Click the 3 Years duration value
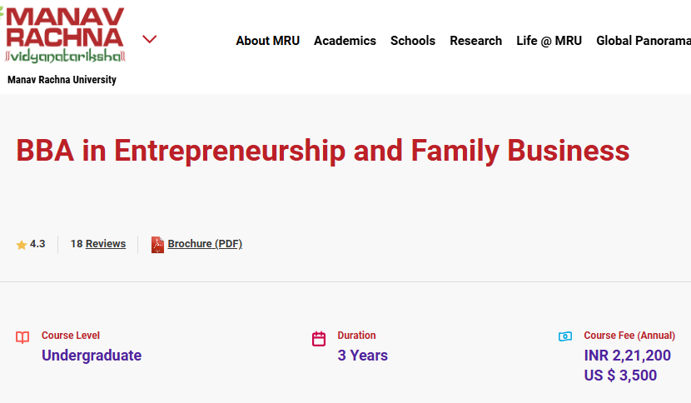This screenshot has height=403, width=691. [x=362, y=356]
